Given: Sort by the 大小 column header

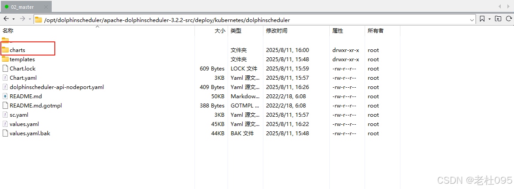Looking at the screenshot, I should pos(220,31).
